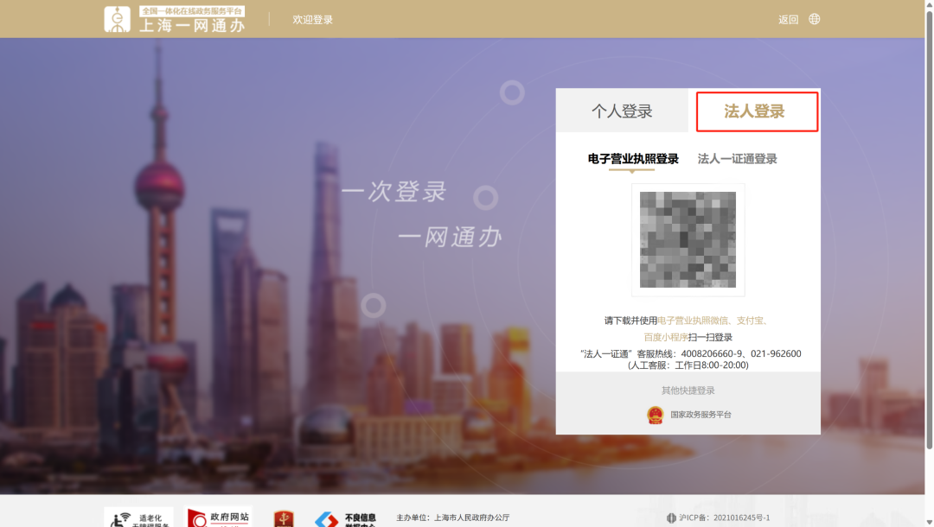
Task: Click the shield icon beside 沪ICP备 number
Action: click(x=671, y=518)
